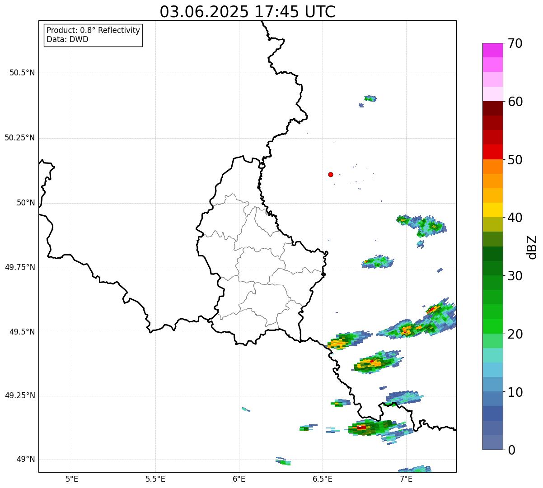Viewport: 543px width, 488px height.
Task: Click the '49.75°N' latitude label
Action: 20,267
